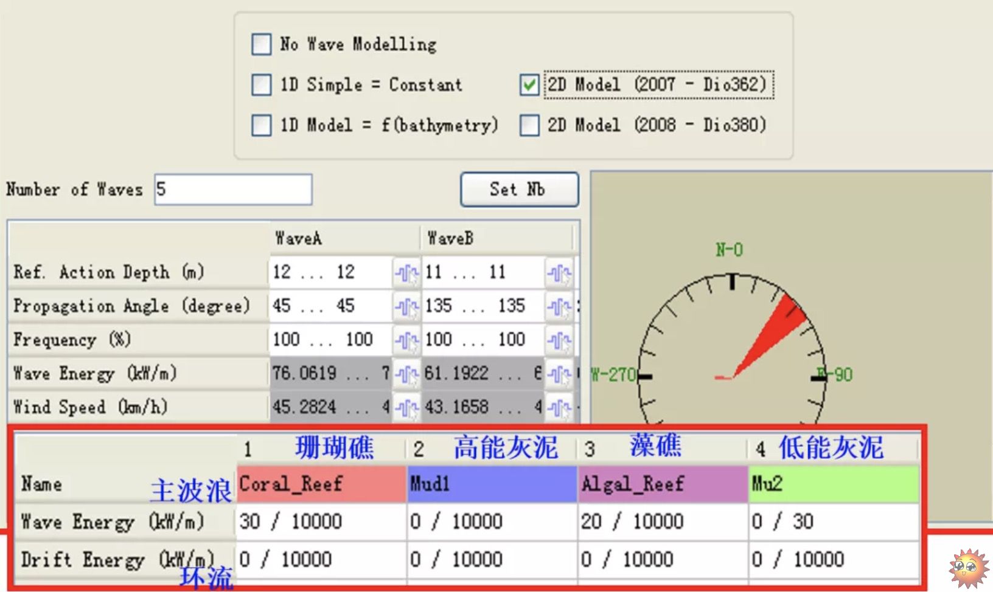
Task: Select WaveB Ref. Action Depth cell 11 ... 11
Action: pos(483,272)
